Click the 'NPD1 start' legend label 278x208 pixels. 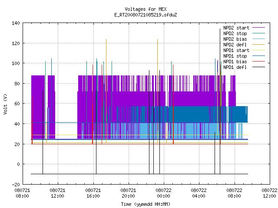(x=236, y=50)
